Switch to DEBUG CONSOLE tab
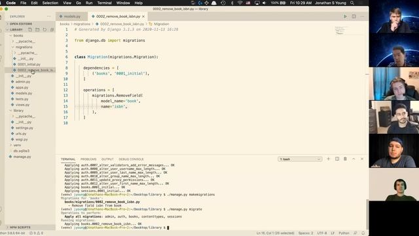 pos(131,159)
